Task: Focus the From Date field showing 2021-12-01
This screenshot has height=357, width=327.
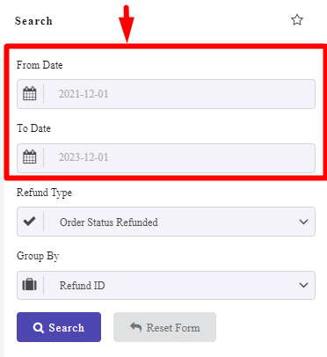Action: (x=166, y=94)
